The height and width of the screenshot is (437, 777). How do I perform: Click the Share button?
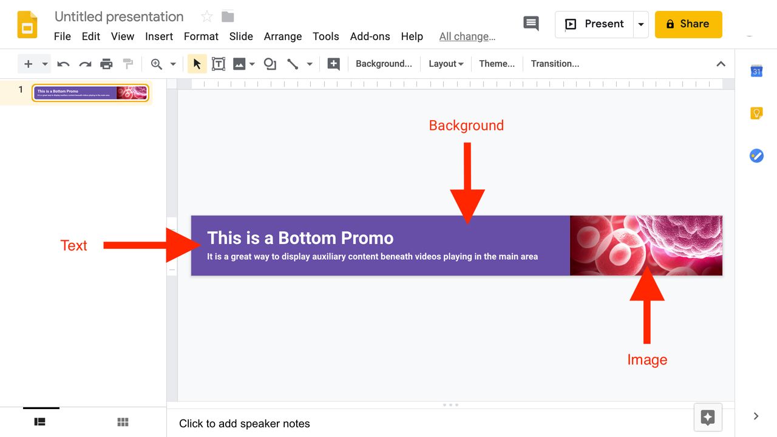click(688, 24)
